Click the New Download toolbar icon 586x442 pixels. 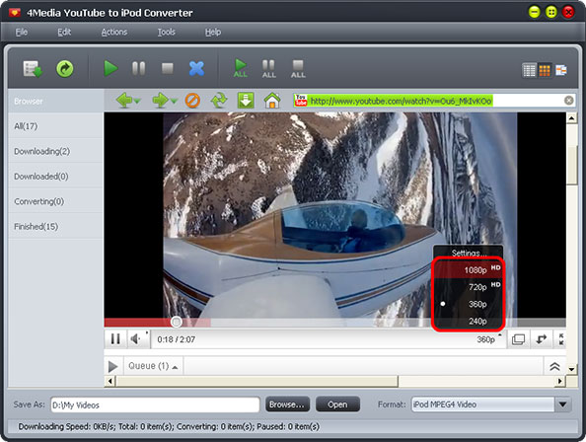pyautogui.click(x=33, y=69)
